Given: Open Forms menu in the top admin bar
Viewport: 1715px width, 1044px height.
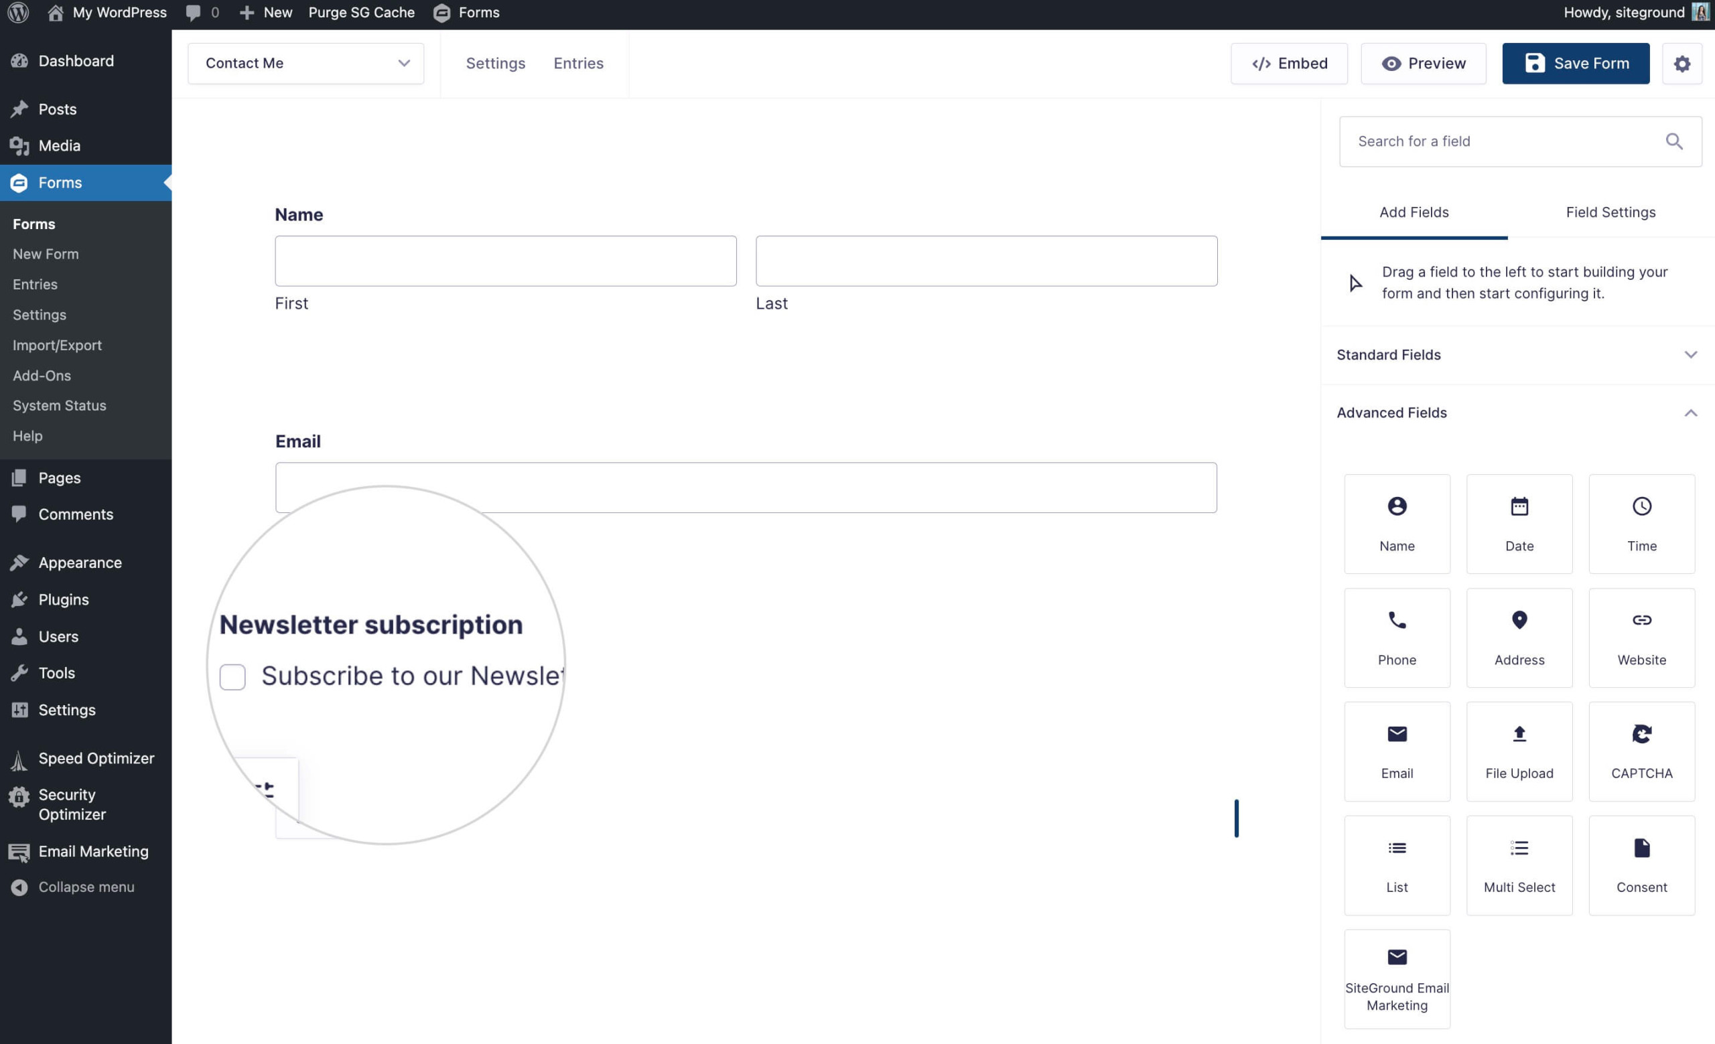Looking at the screenshot, I should click(x=466, y=13).
